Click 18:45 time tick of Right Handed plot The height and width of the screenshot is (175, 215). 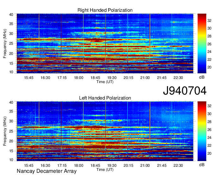click(95, 78)
